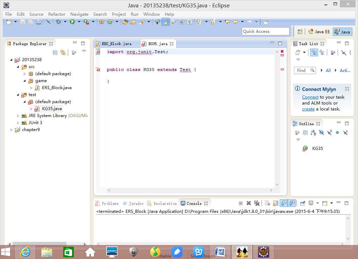Open the Project menu
The width and height of the screenshot is (358, 259).
[119, 14]
